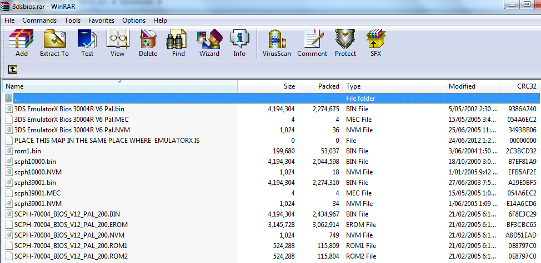
Task: Click size value 199,680
Action: pyautogui.click(x=284, y=151)
